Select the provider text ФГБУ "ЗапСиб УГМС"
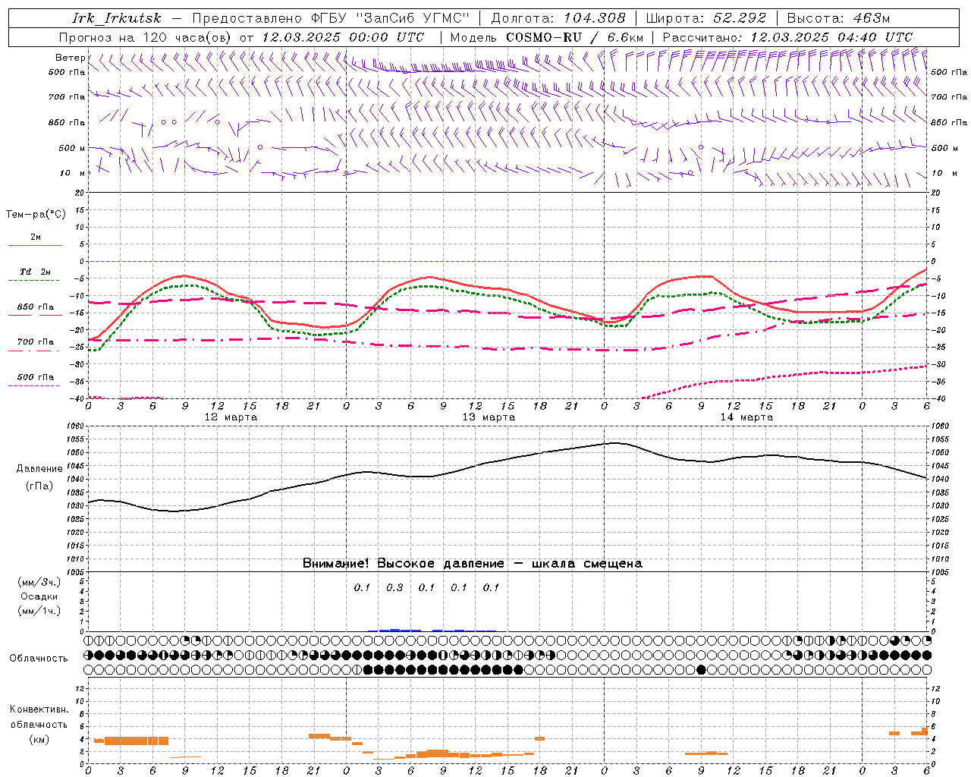 click(x=391, y=18)
